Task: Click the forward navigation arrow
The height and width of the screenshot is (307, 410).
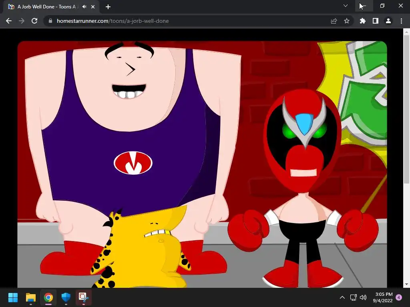Action: pos(22,21)
